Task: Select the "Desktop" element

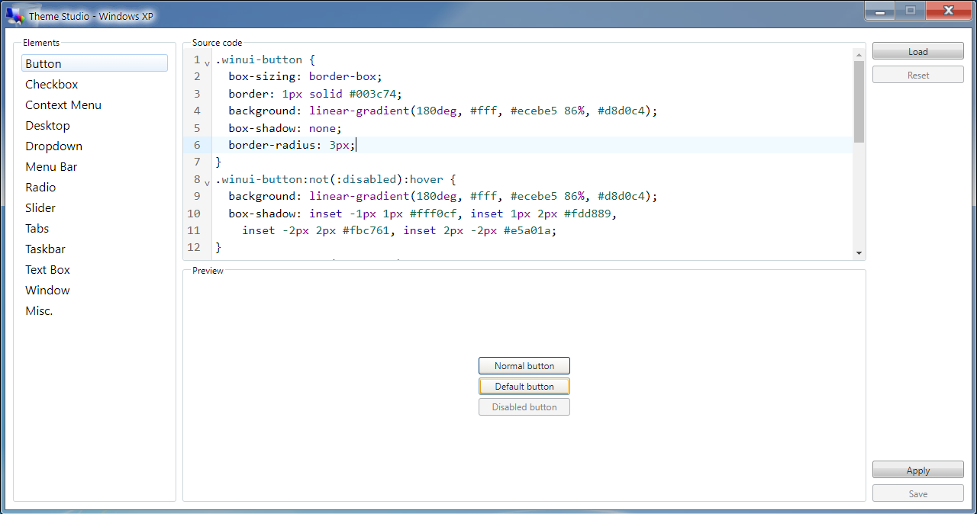Action: [x=47, y=125]
